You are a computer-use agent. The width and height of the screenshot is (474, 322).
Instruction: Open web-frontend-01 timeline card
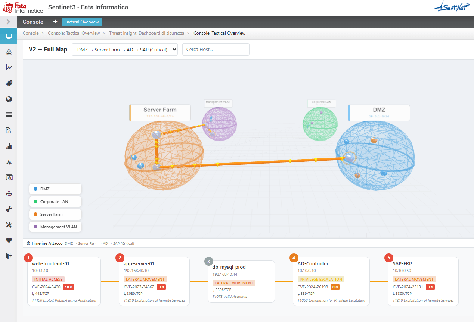[x=64, y=281]
